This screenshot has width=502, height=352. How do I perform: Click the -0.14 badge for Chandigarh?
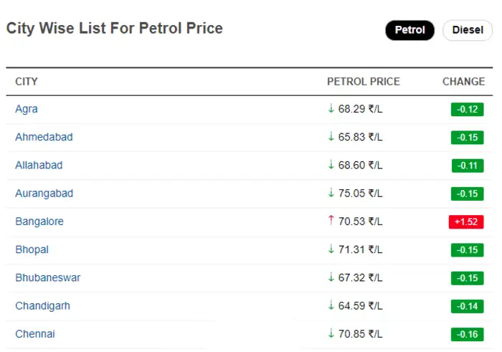click(467, 307)
